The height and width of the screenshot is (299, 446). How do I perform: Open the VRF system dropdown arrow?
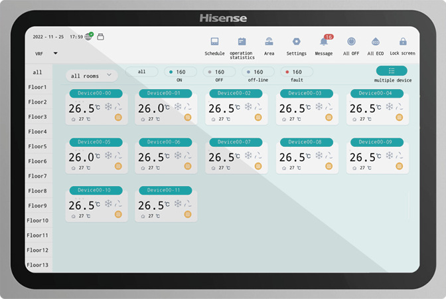(x=56, y=53)
